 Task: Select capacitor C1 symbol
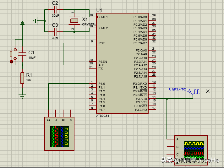pyautogui.click(x=22, y=54)
